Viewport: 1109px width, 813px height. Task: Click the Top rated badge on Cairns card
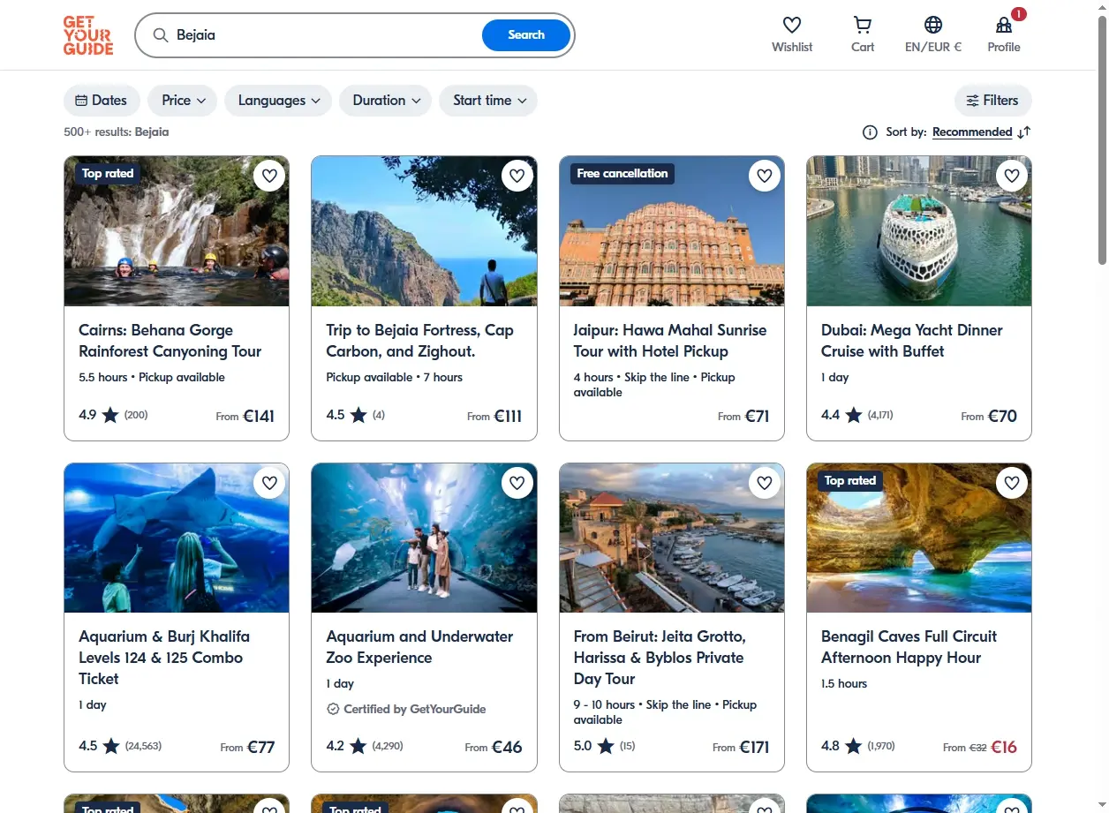tap(108, 174)
